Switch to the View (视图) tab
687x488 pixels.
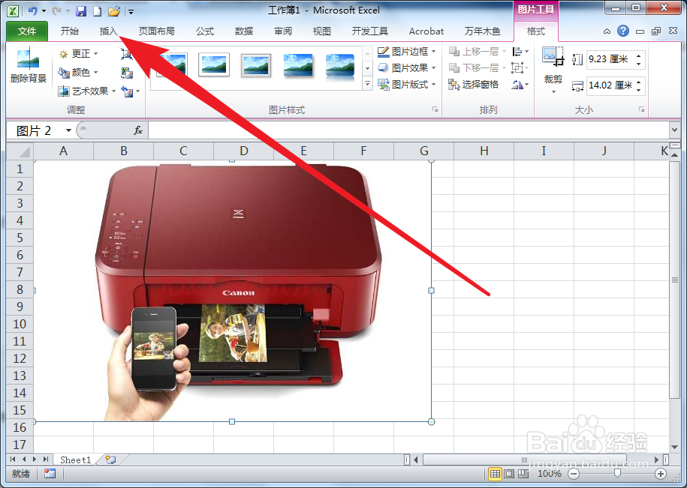coord(321,31)
